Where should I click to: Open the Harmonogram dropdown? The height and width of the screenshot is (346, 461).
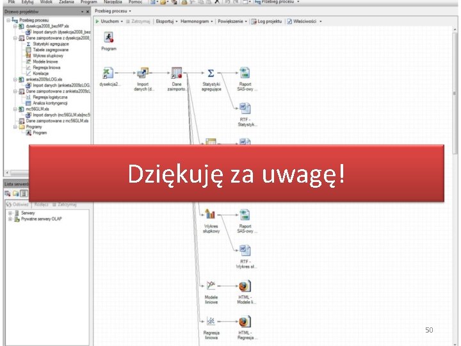[197, 21]
